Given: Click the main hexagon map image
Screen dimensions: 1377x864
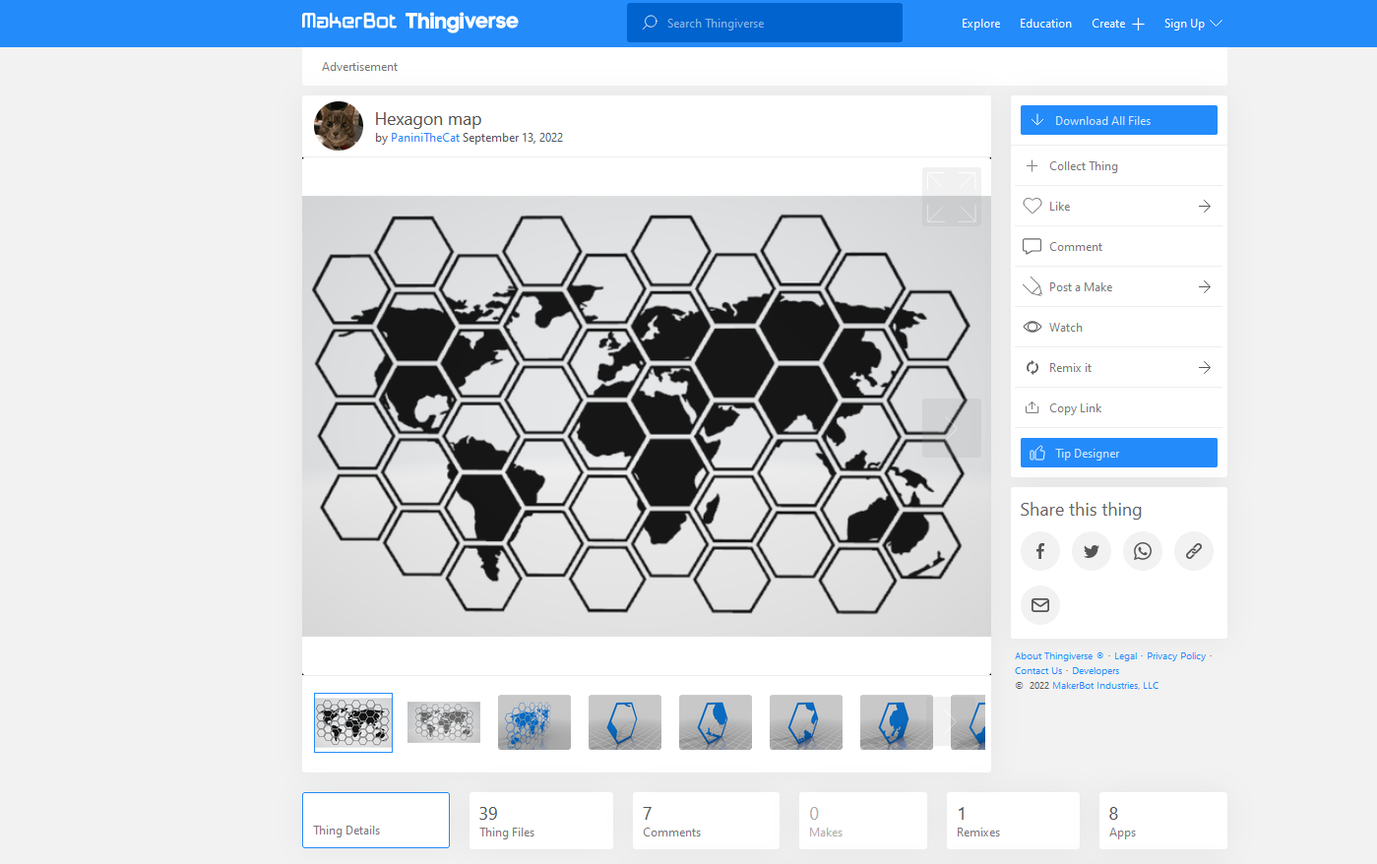Looking at the screenshot, I should 647,416.
